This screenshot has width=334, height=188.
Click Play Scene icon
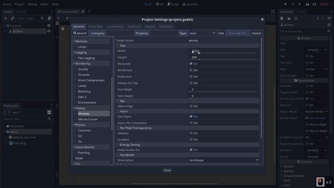point(307,4)
